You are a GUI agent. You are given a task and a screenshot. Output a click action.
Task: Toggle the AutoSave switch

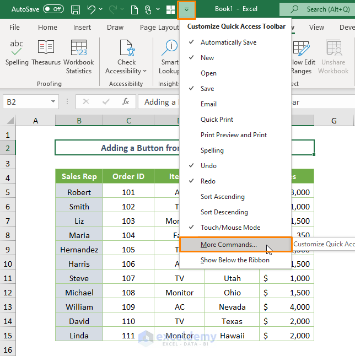pos(53,9)
